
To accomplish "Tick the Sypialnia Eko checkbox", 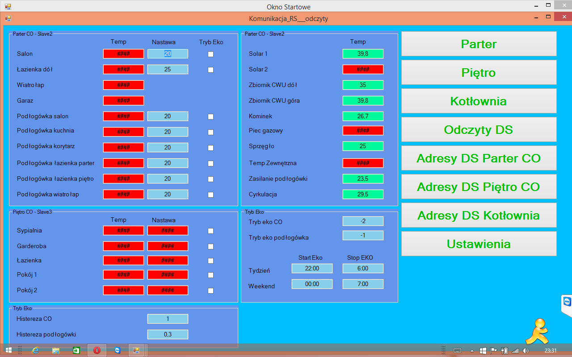I will click(x=211, y=231).
